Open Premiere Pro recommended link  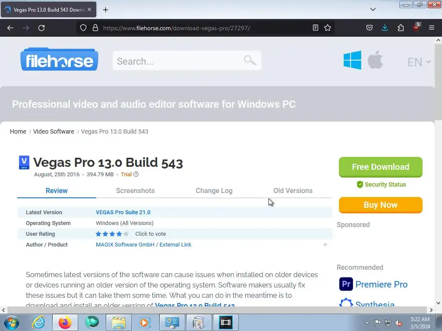(381, 284)
